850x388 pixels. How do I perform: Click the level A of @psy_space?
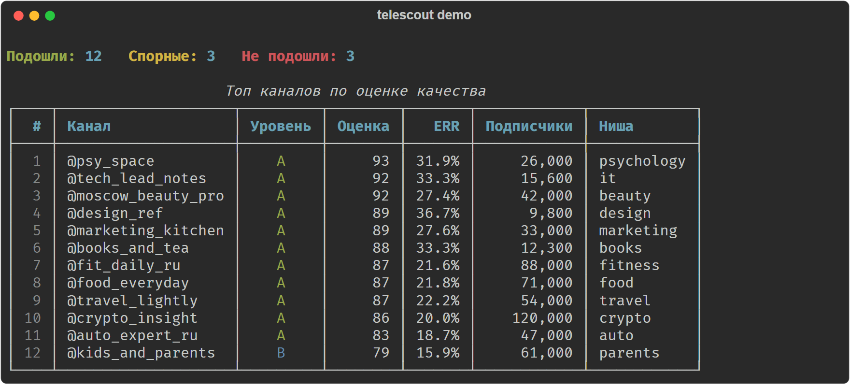[281, 161]
